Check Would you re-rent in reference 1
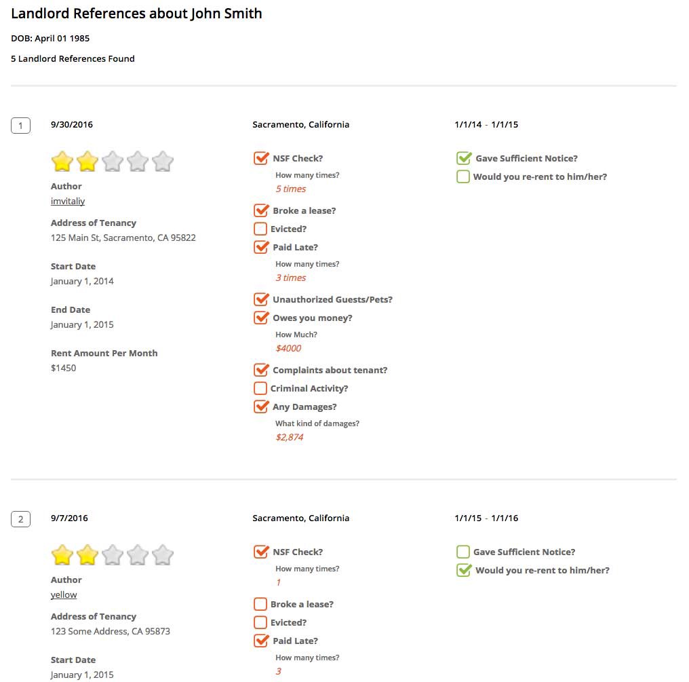The image size is (689, 682). point(462,176)
